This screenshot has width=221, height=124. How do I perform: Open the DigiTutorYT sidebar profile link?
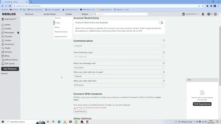[9, 19]
